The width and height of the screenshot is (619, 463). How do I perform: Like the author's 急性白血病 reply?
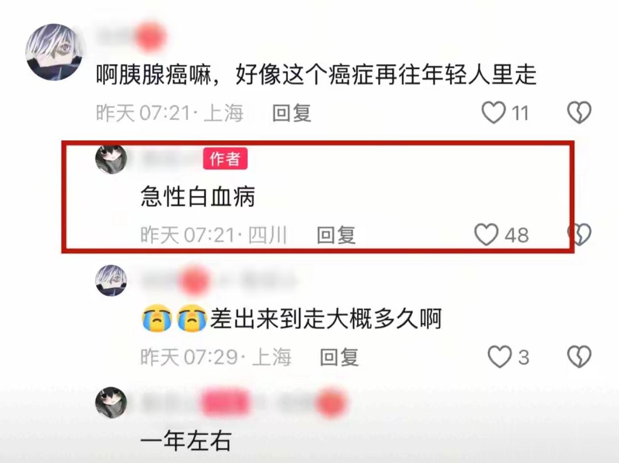[x=486, y=235]
